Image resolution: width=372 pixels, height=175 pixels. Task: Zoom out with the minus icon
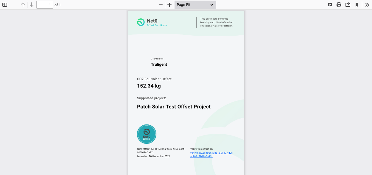[161, 5]
